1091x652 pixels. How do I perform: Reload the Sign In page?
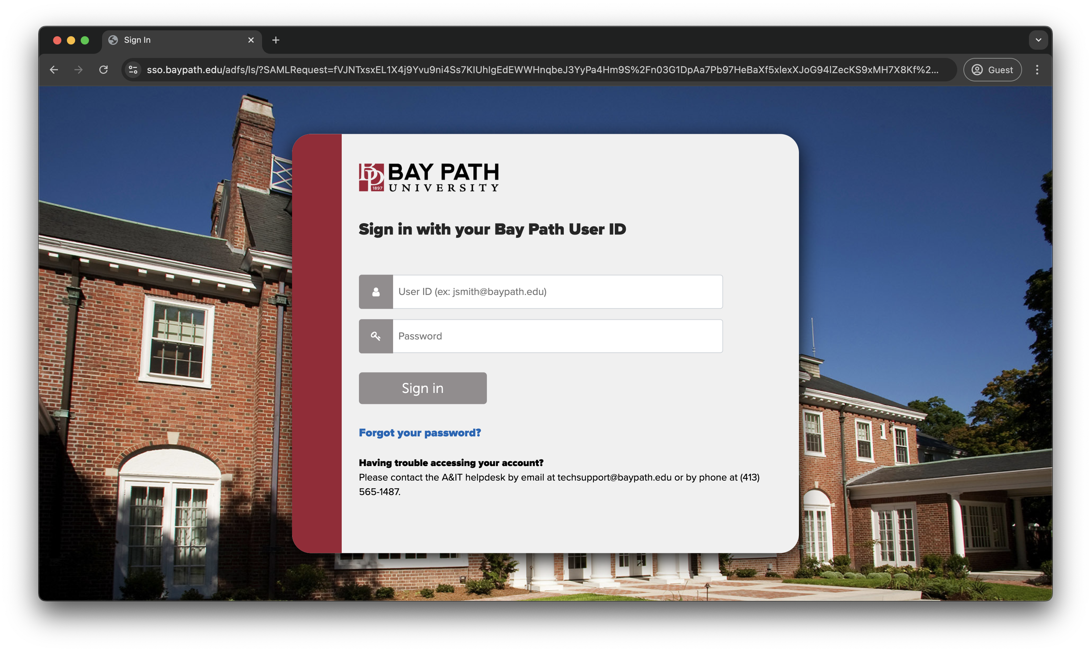(x=103, y=70)
